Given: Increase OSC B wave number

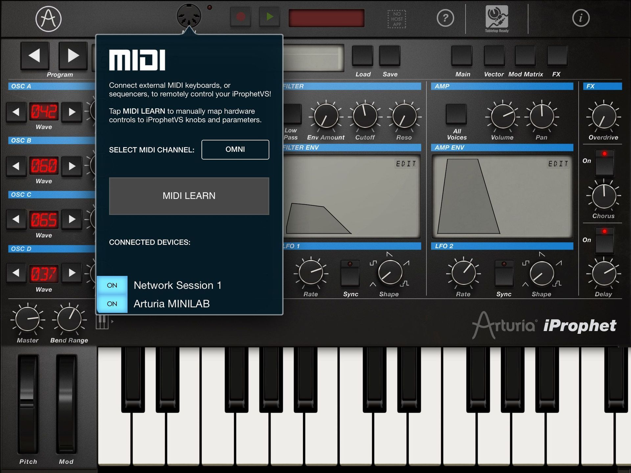Looking at the screenshot, I should [x=72, y=166].
